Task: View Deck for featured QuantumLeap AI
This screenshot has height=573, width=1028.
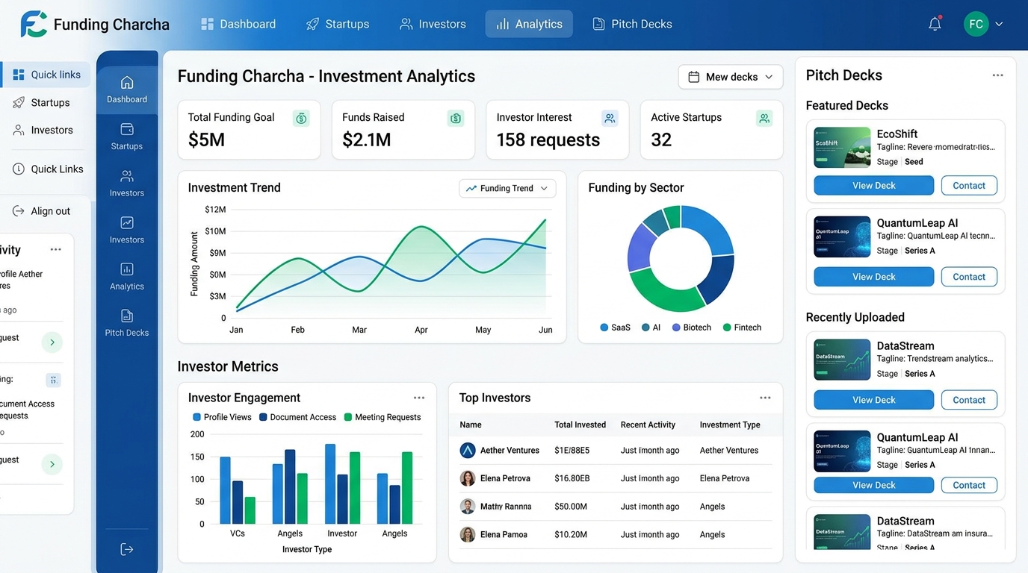Action: [x=874, y=277]
